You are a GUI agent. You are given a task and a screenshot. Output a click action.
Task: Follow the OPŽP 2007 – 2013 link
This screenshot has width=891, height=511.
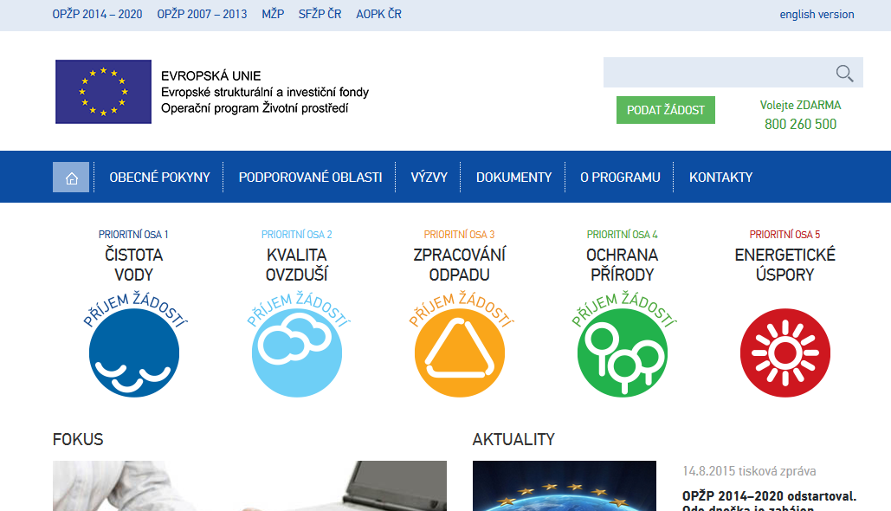coord(202,14)
